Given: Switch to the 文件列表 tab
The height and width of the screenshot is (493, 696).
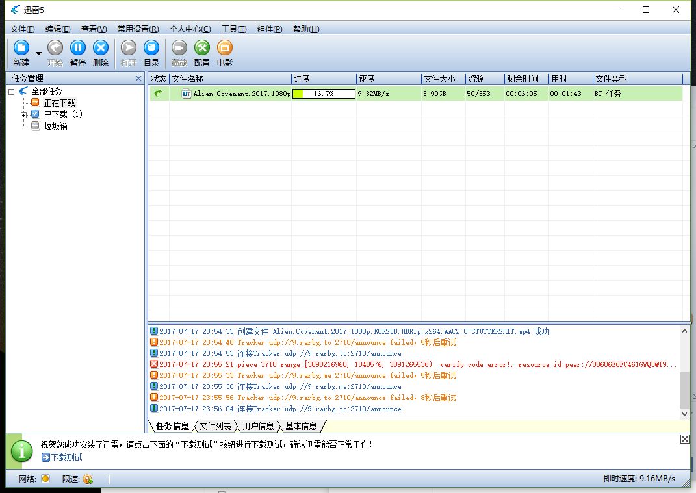Looking at the screenshot, I should click(x=215, y=426).
